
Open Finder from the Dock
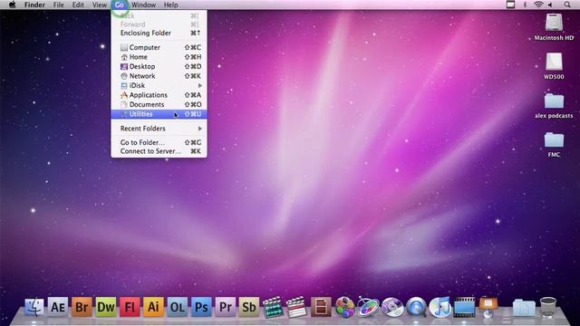[34, 307]
